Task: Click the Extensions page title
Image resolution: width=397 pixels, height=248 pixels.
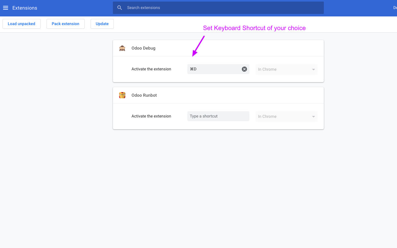Action: (x=25, y=8)
